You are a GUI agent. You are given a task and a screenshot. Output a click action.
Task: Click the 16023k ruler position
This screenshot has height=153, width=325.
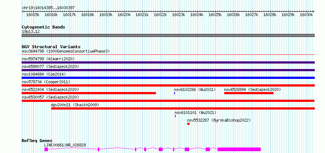tap(179, 15)
